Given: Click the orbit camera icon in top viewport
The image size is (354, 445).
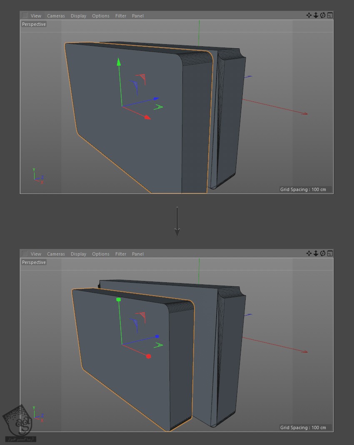Looking at the screenshot, I should pos(323,15).
